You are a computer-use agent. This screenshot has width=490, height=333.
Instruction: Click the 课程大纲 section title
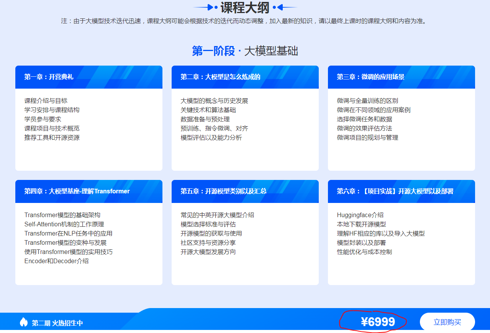245,7
